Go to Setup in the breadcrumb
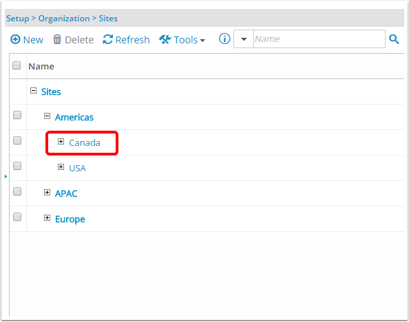 tap(18, 19)
